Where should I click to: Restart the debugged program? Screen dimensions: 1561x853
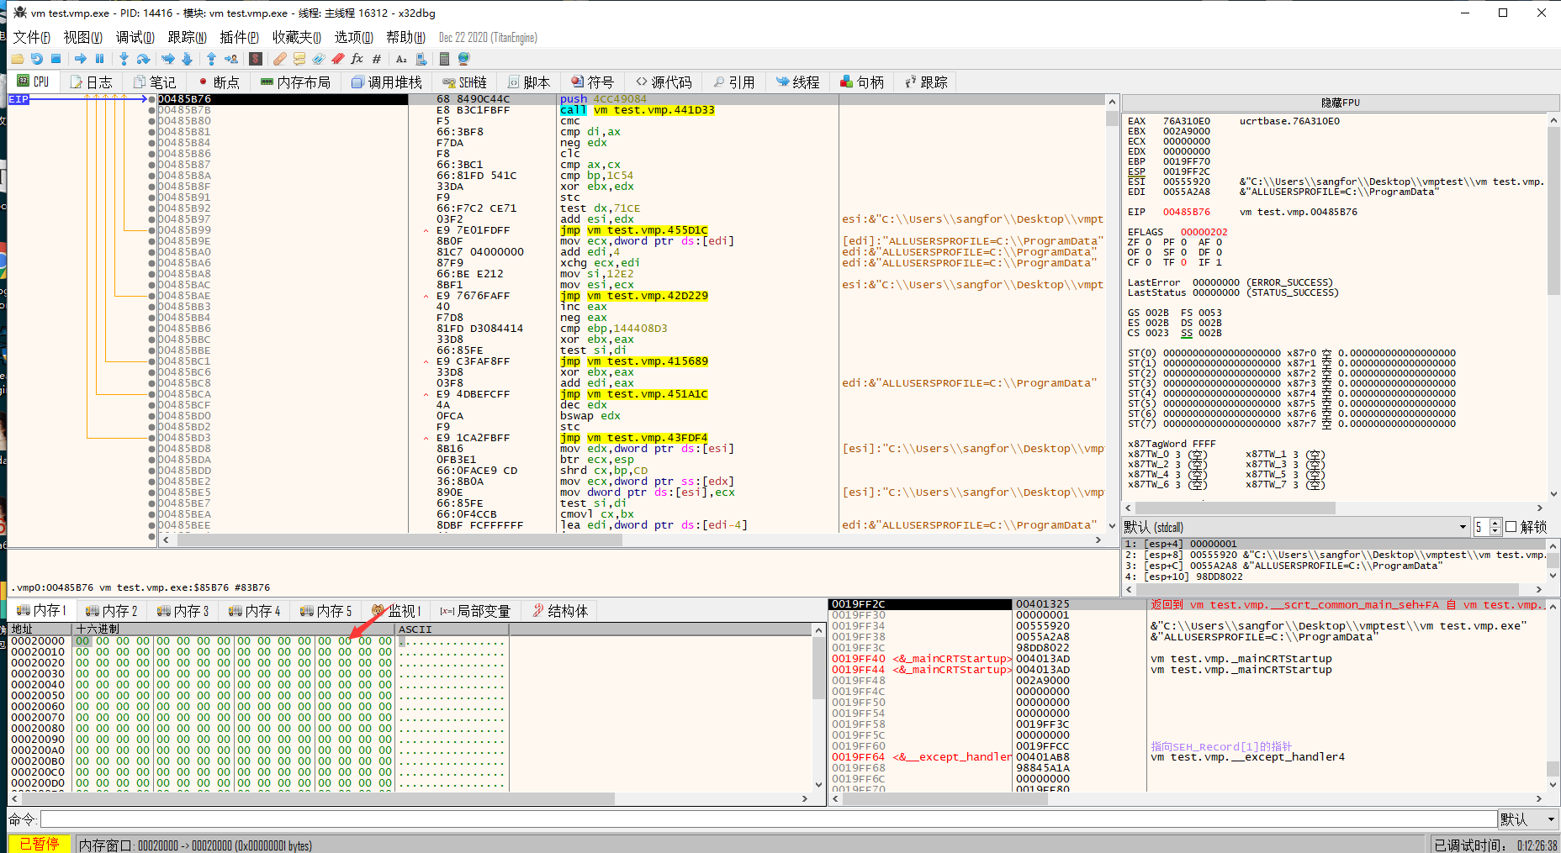(36, 59)
